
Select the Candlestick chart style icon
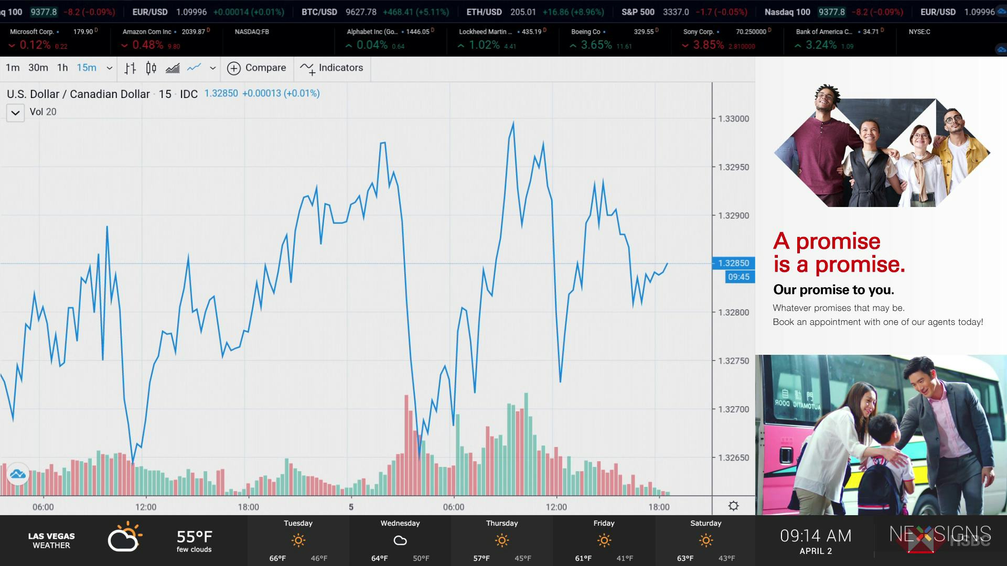click(151, 68)
